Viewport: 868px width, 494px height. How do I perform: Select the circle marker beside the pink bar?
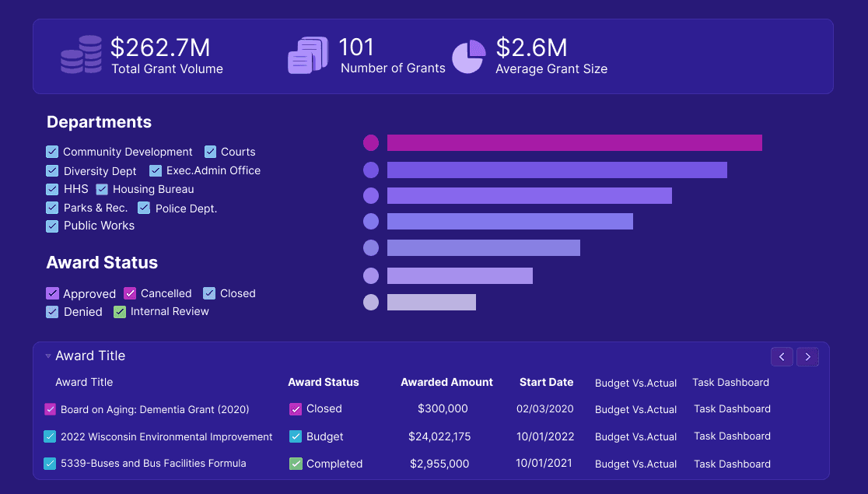point(371,143)
